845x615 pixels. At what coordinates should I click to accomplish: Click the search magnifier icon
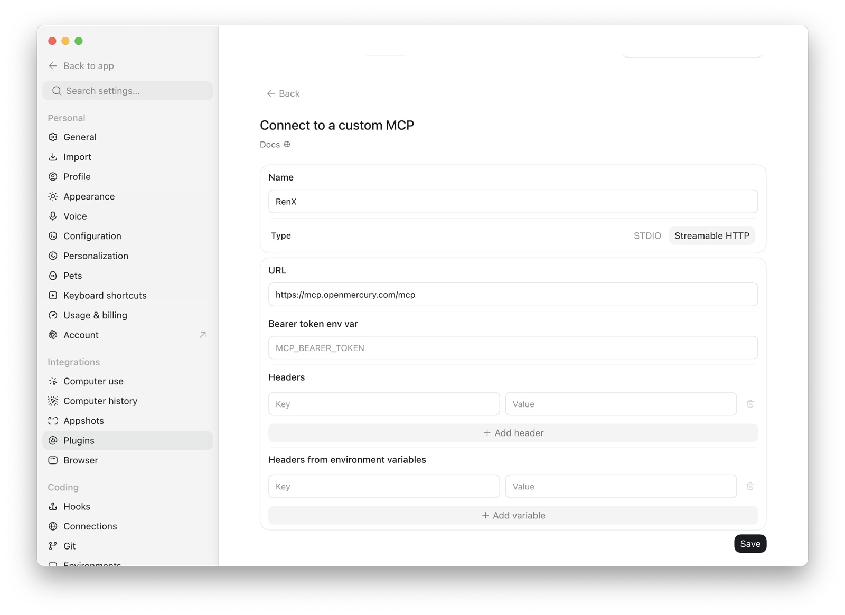[x=57, y=91]
